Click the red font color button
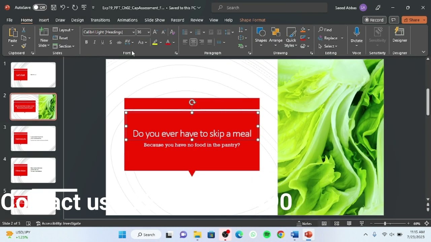Viewport: 431px width, 242px height. [168, 42]
